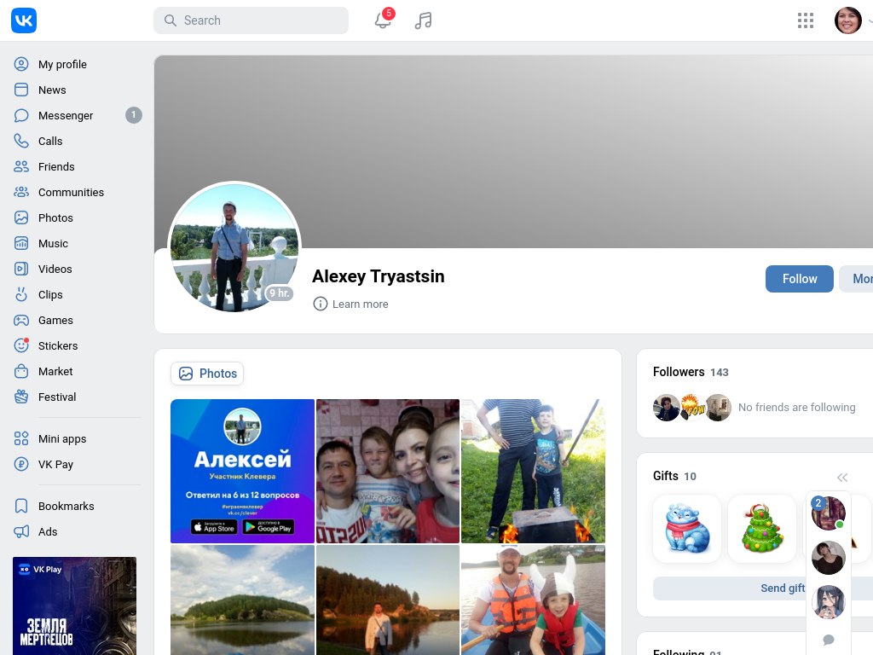
Task: Go to Clips in the sidebar
Action: click(50, 294)
